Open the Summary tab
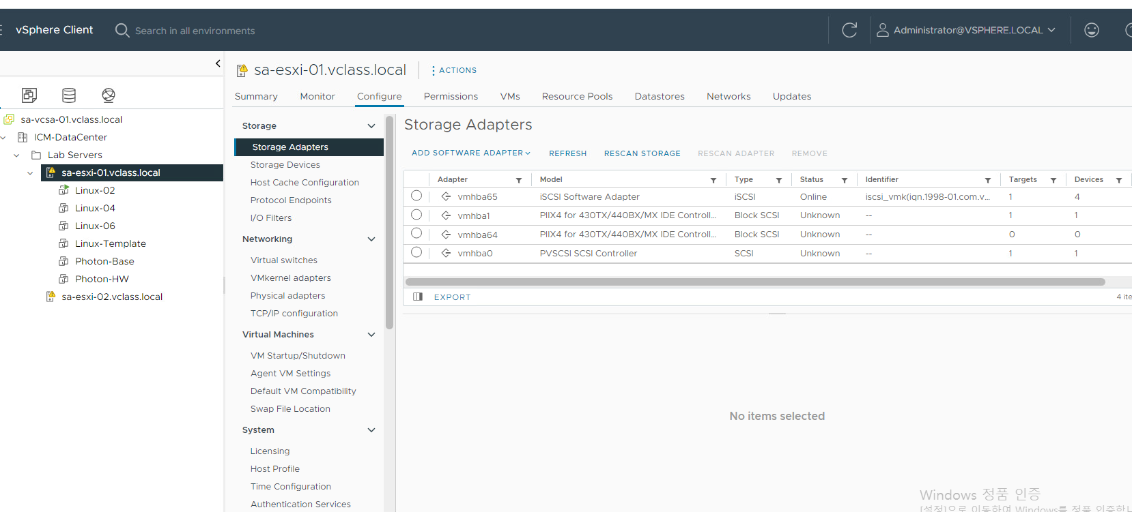 coord(256,96)
